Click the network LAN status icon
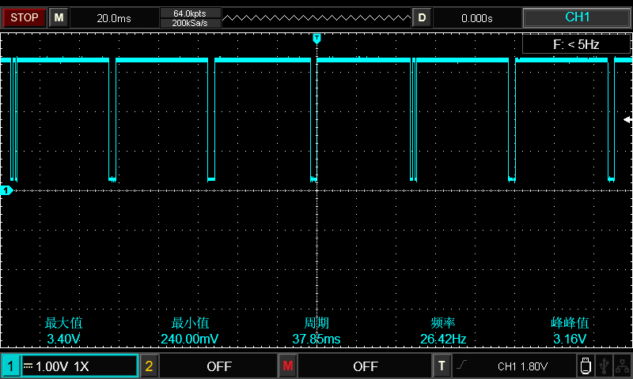 coord(622,366)
